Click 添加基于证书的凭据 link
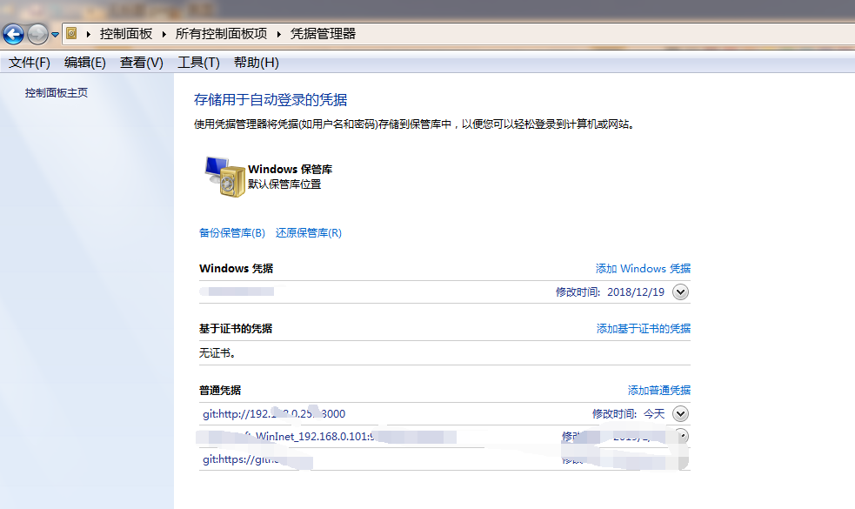The image size is (855, 509). coord(644,328)
